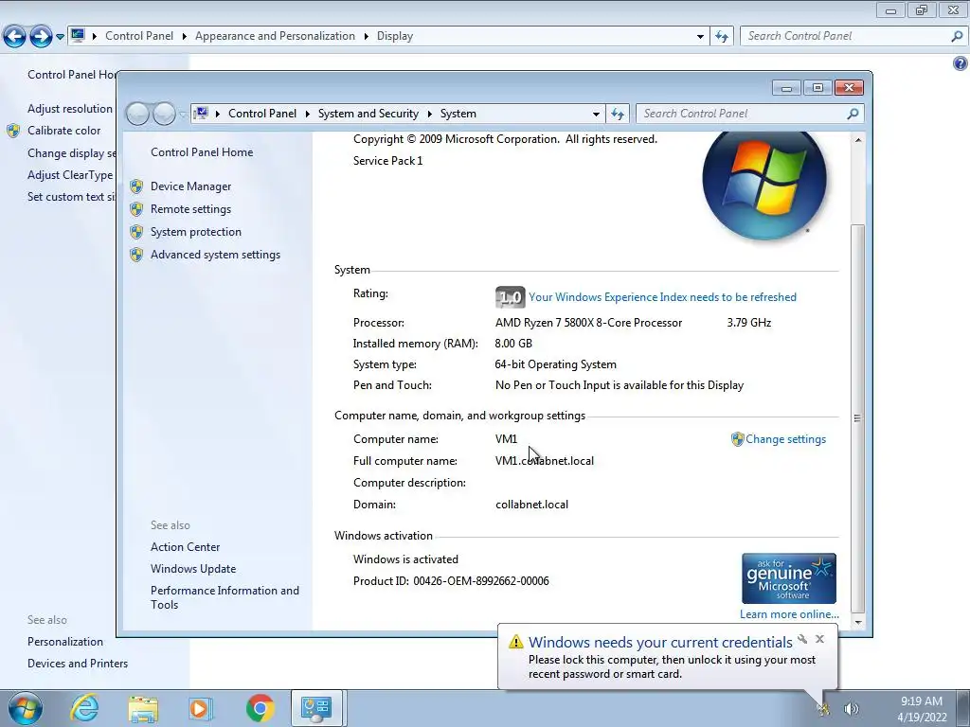Expand arrow after System and Security breadcrumb

click(x=429, y=114)
